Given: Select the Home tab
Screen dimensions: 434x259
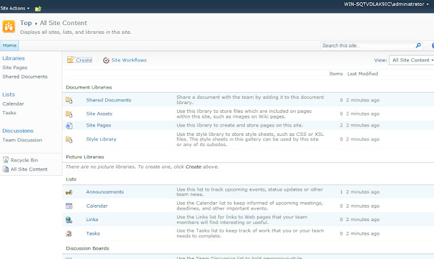Looking at the screenshot, I should [x=9, y=45].
